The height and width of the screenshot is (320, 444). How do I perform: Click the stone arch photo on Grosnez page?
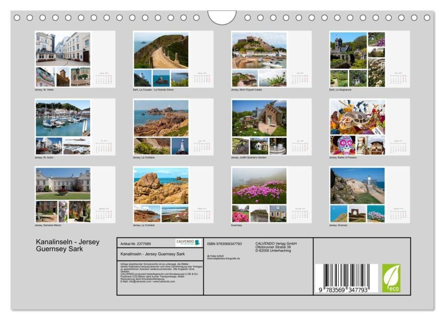[x=358, y=214]
